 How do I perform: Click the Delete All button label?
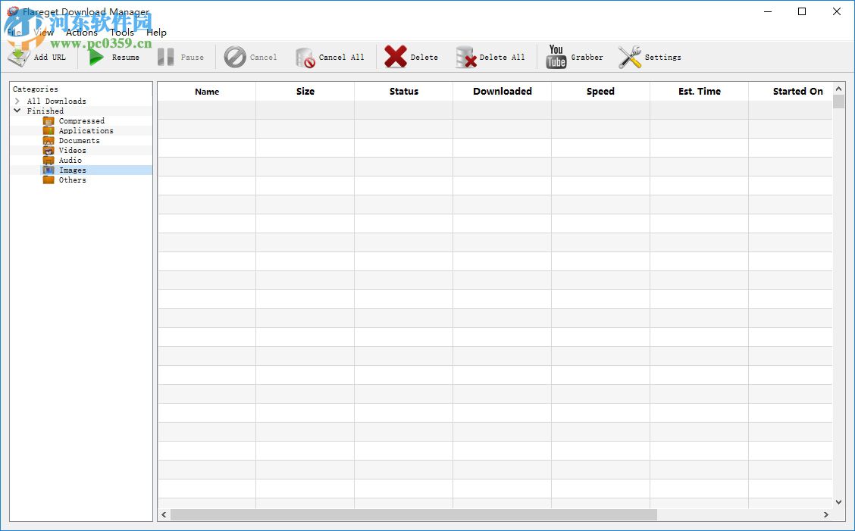[x=503, y=58]
